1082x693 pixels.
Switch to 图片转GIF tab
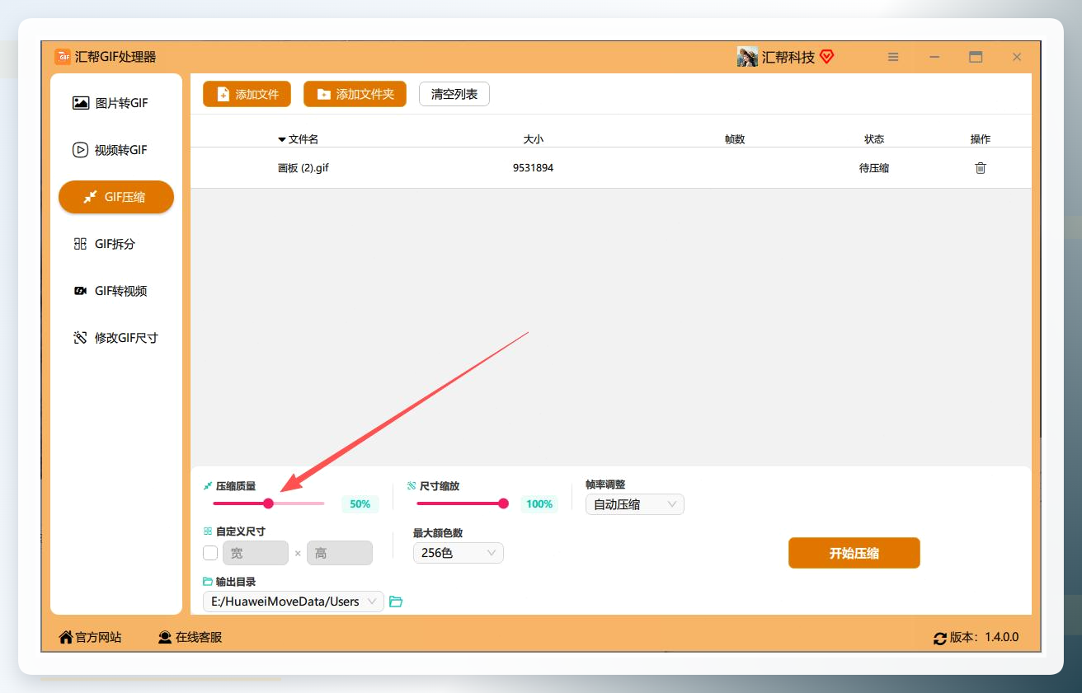116,103
